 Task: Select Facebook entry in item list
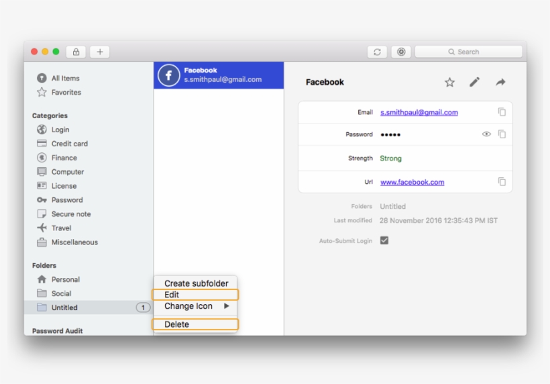pyautogui.click(x=219, y=75)
